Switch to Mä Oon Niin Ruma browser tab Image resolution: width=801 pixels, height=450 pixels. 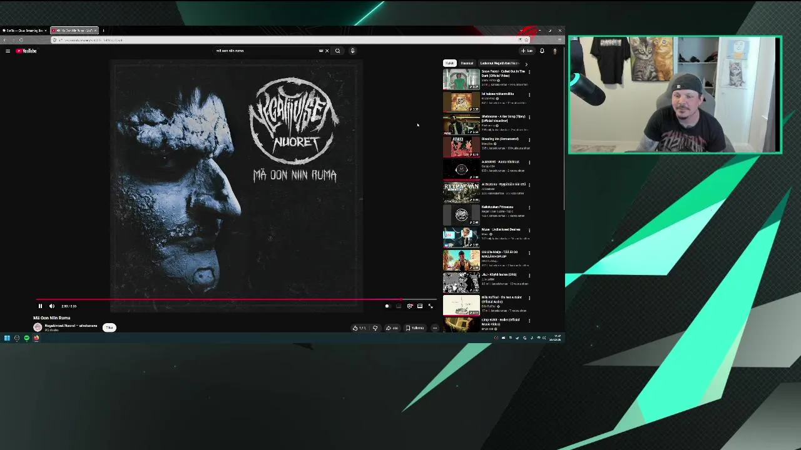pyautogui.click(x=74, y=31)
